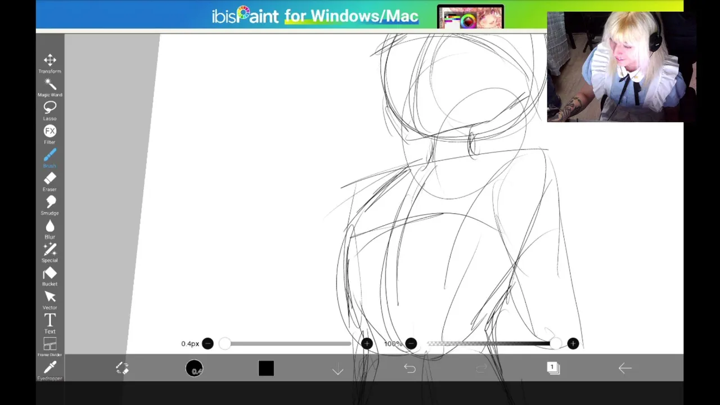
Task: Click the 100% opacity value
Action: point(393,344)
